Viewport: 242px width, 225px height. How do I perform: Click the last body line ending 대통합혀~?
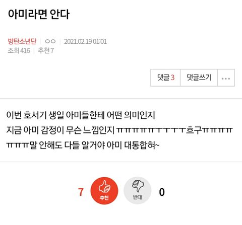click(x=83, y=145)
